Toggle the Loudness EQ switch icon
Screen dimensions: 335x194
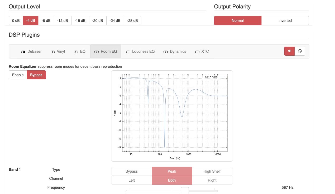[x=128, y=52]
